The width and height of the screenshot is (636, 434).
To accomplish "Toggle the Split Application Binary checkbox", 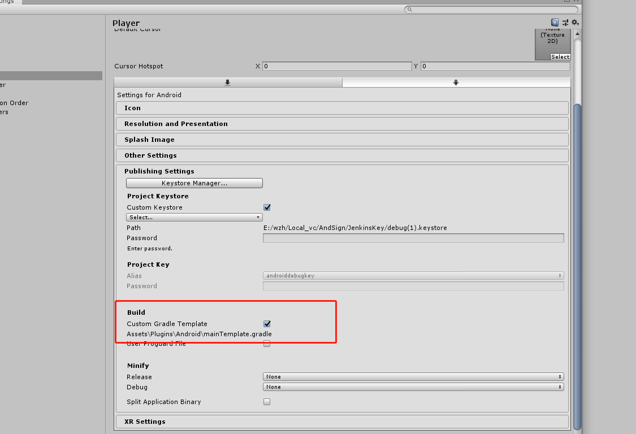I will 267,402.
